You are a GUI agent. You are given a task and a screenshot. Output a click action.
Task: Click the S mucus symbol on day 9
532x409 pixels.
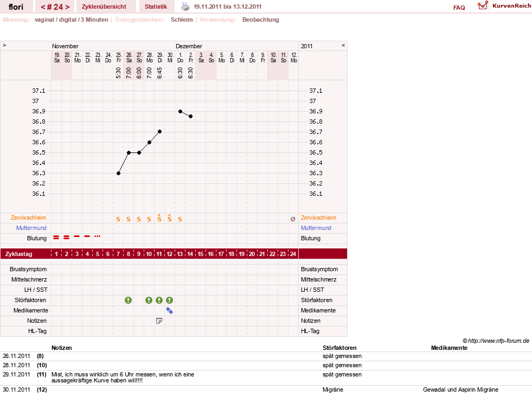139,219
